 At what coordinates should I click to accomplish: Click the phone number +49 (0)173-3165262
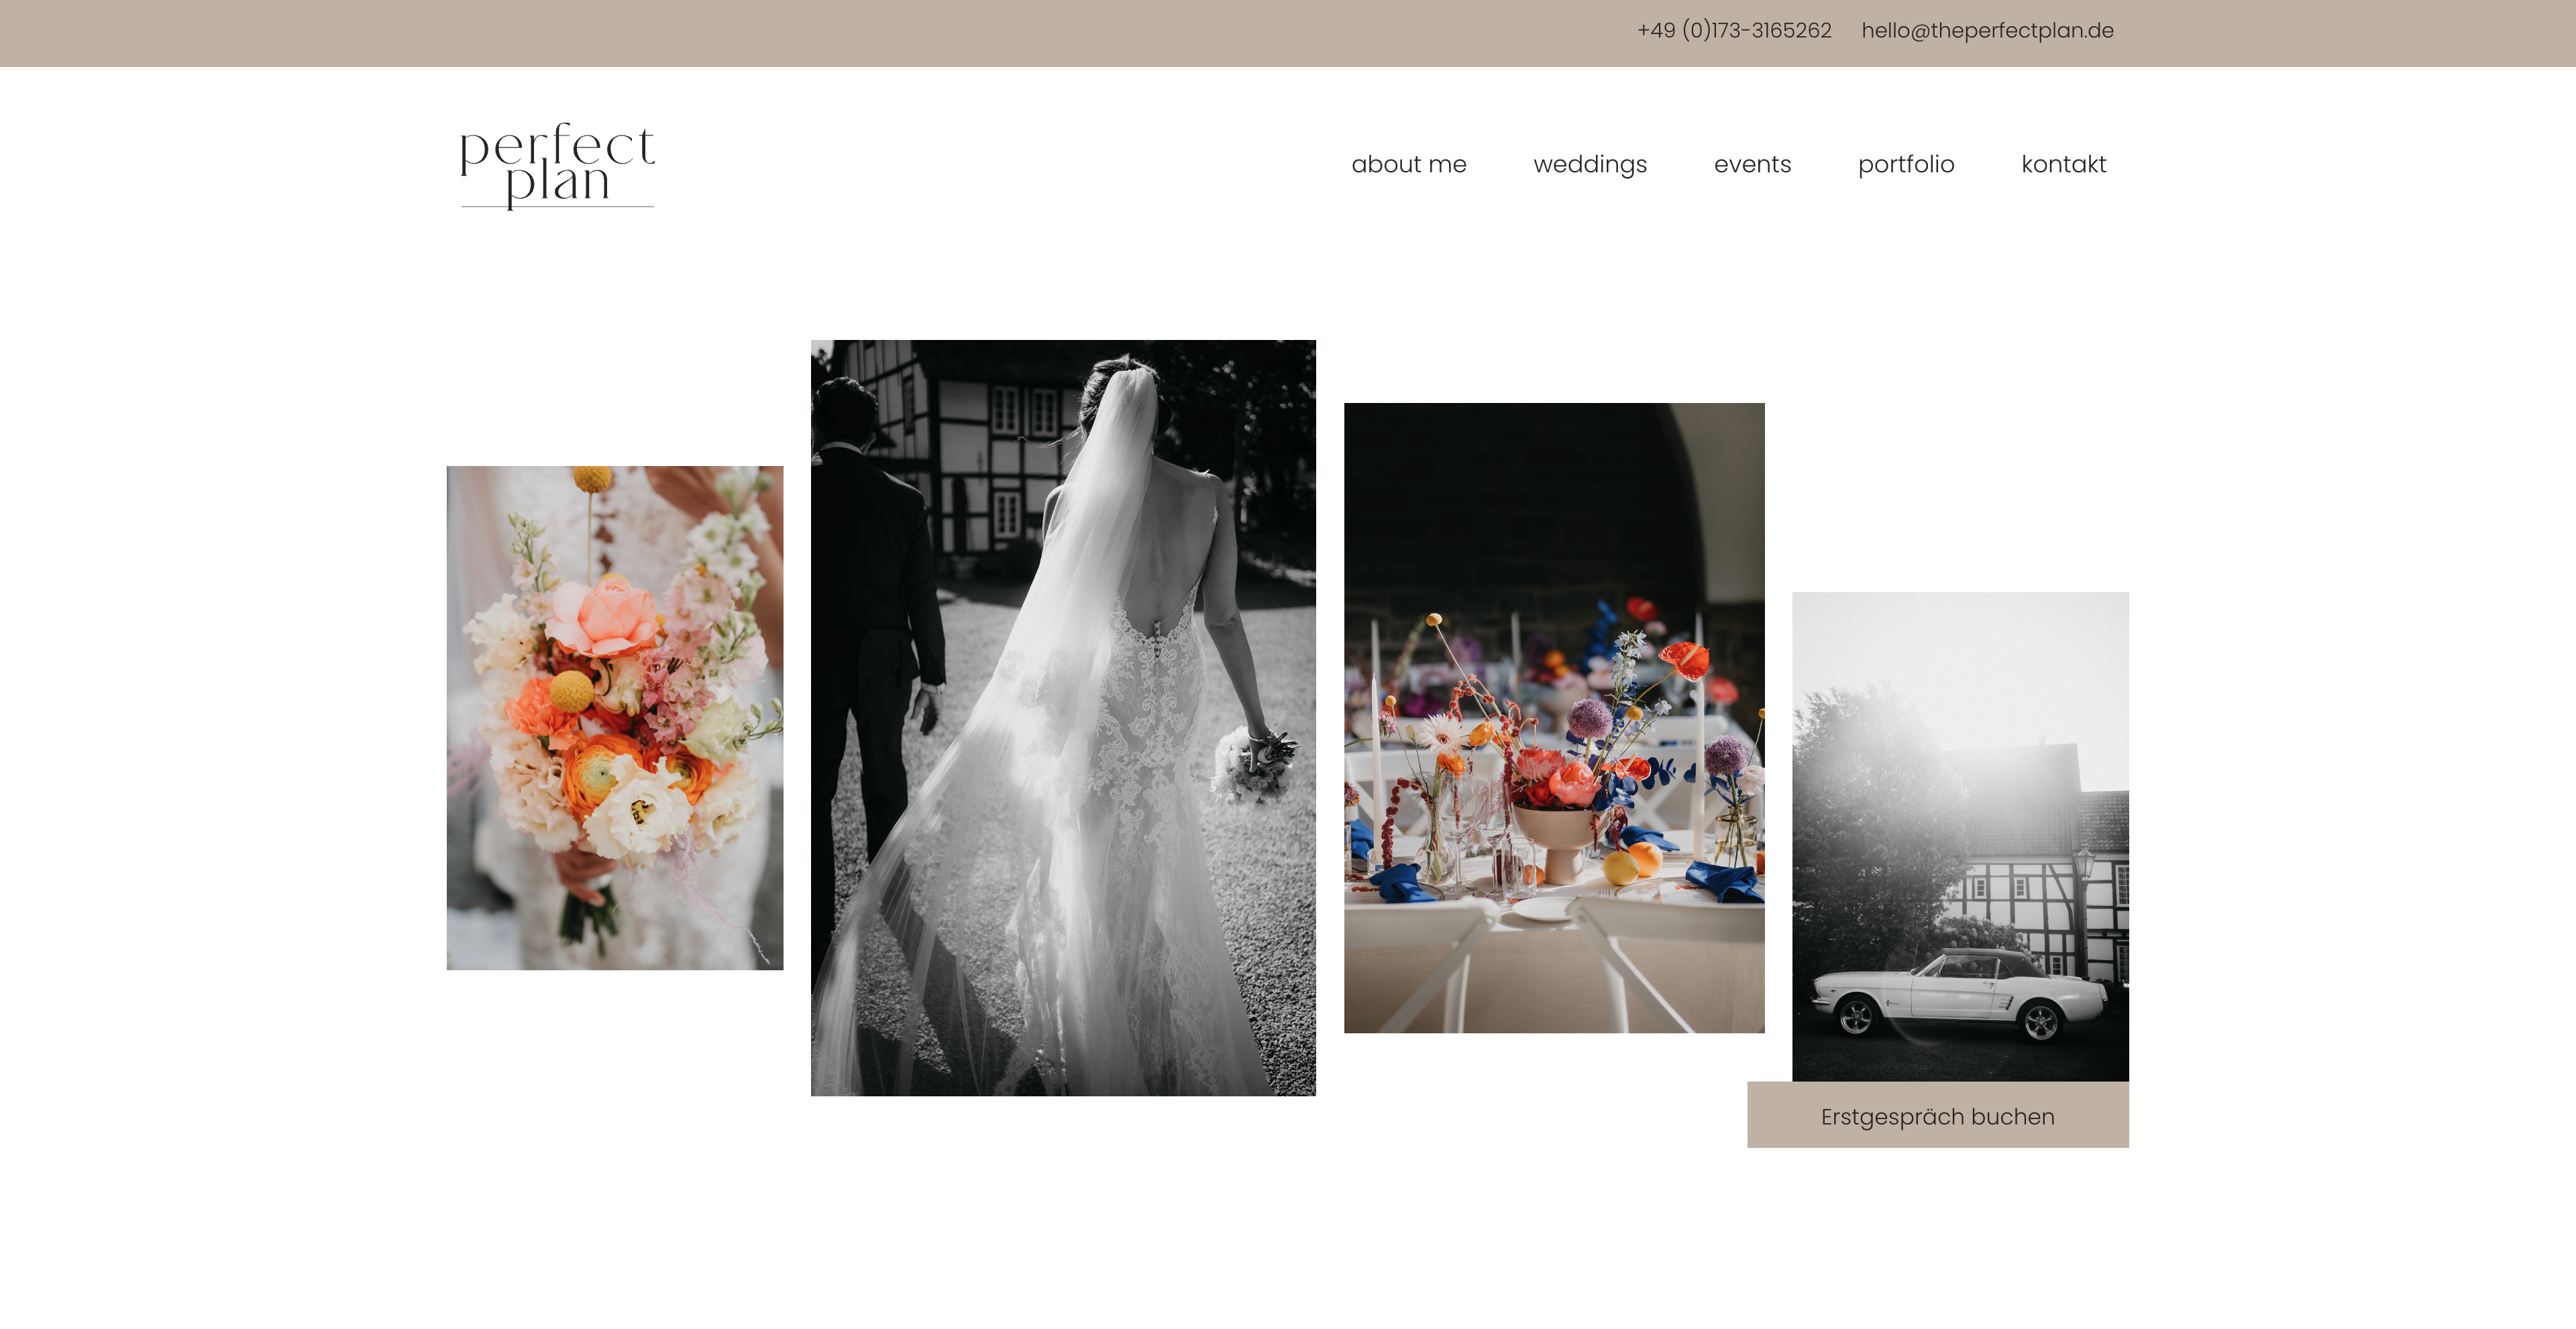tap(1733, 31)
